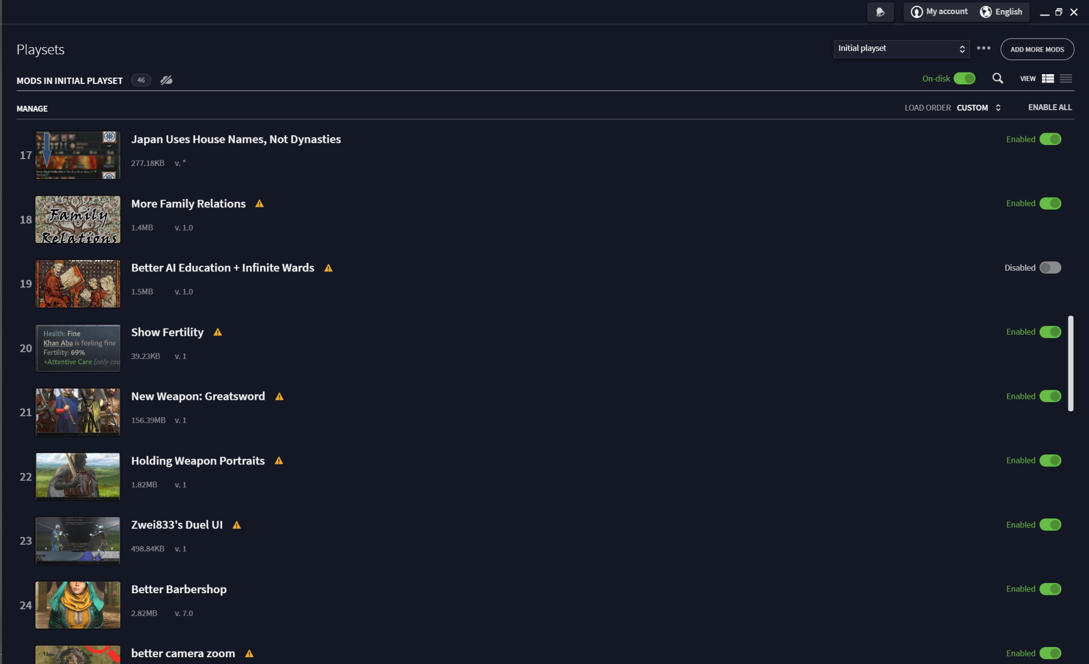
Task: Click 'More Family Relations' title
Action: (188, 204)
